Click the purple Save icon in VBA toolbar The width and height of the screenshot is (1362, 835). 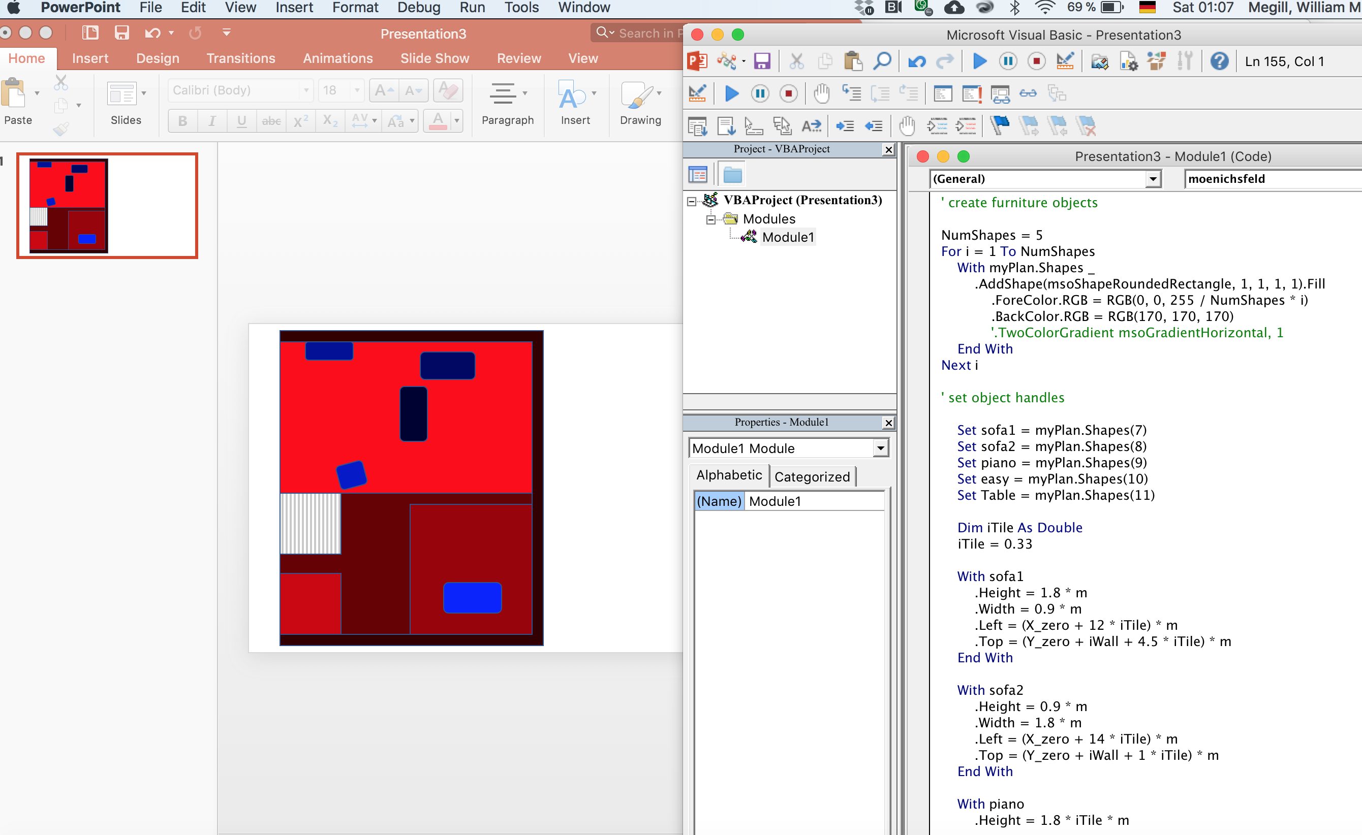[x=762, y=61]
